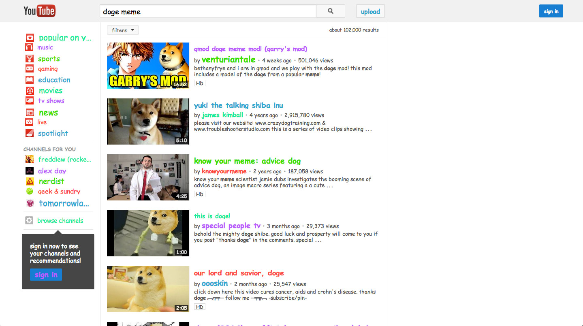The image size is (583, 326).
Task: Open popular on YouTube category
Action: (x=65, y=38)
